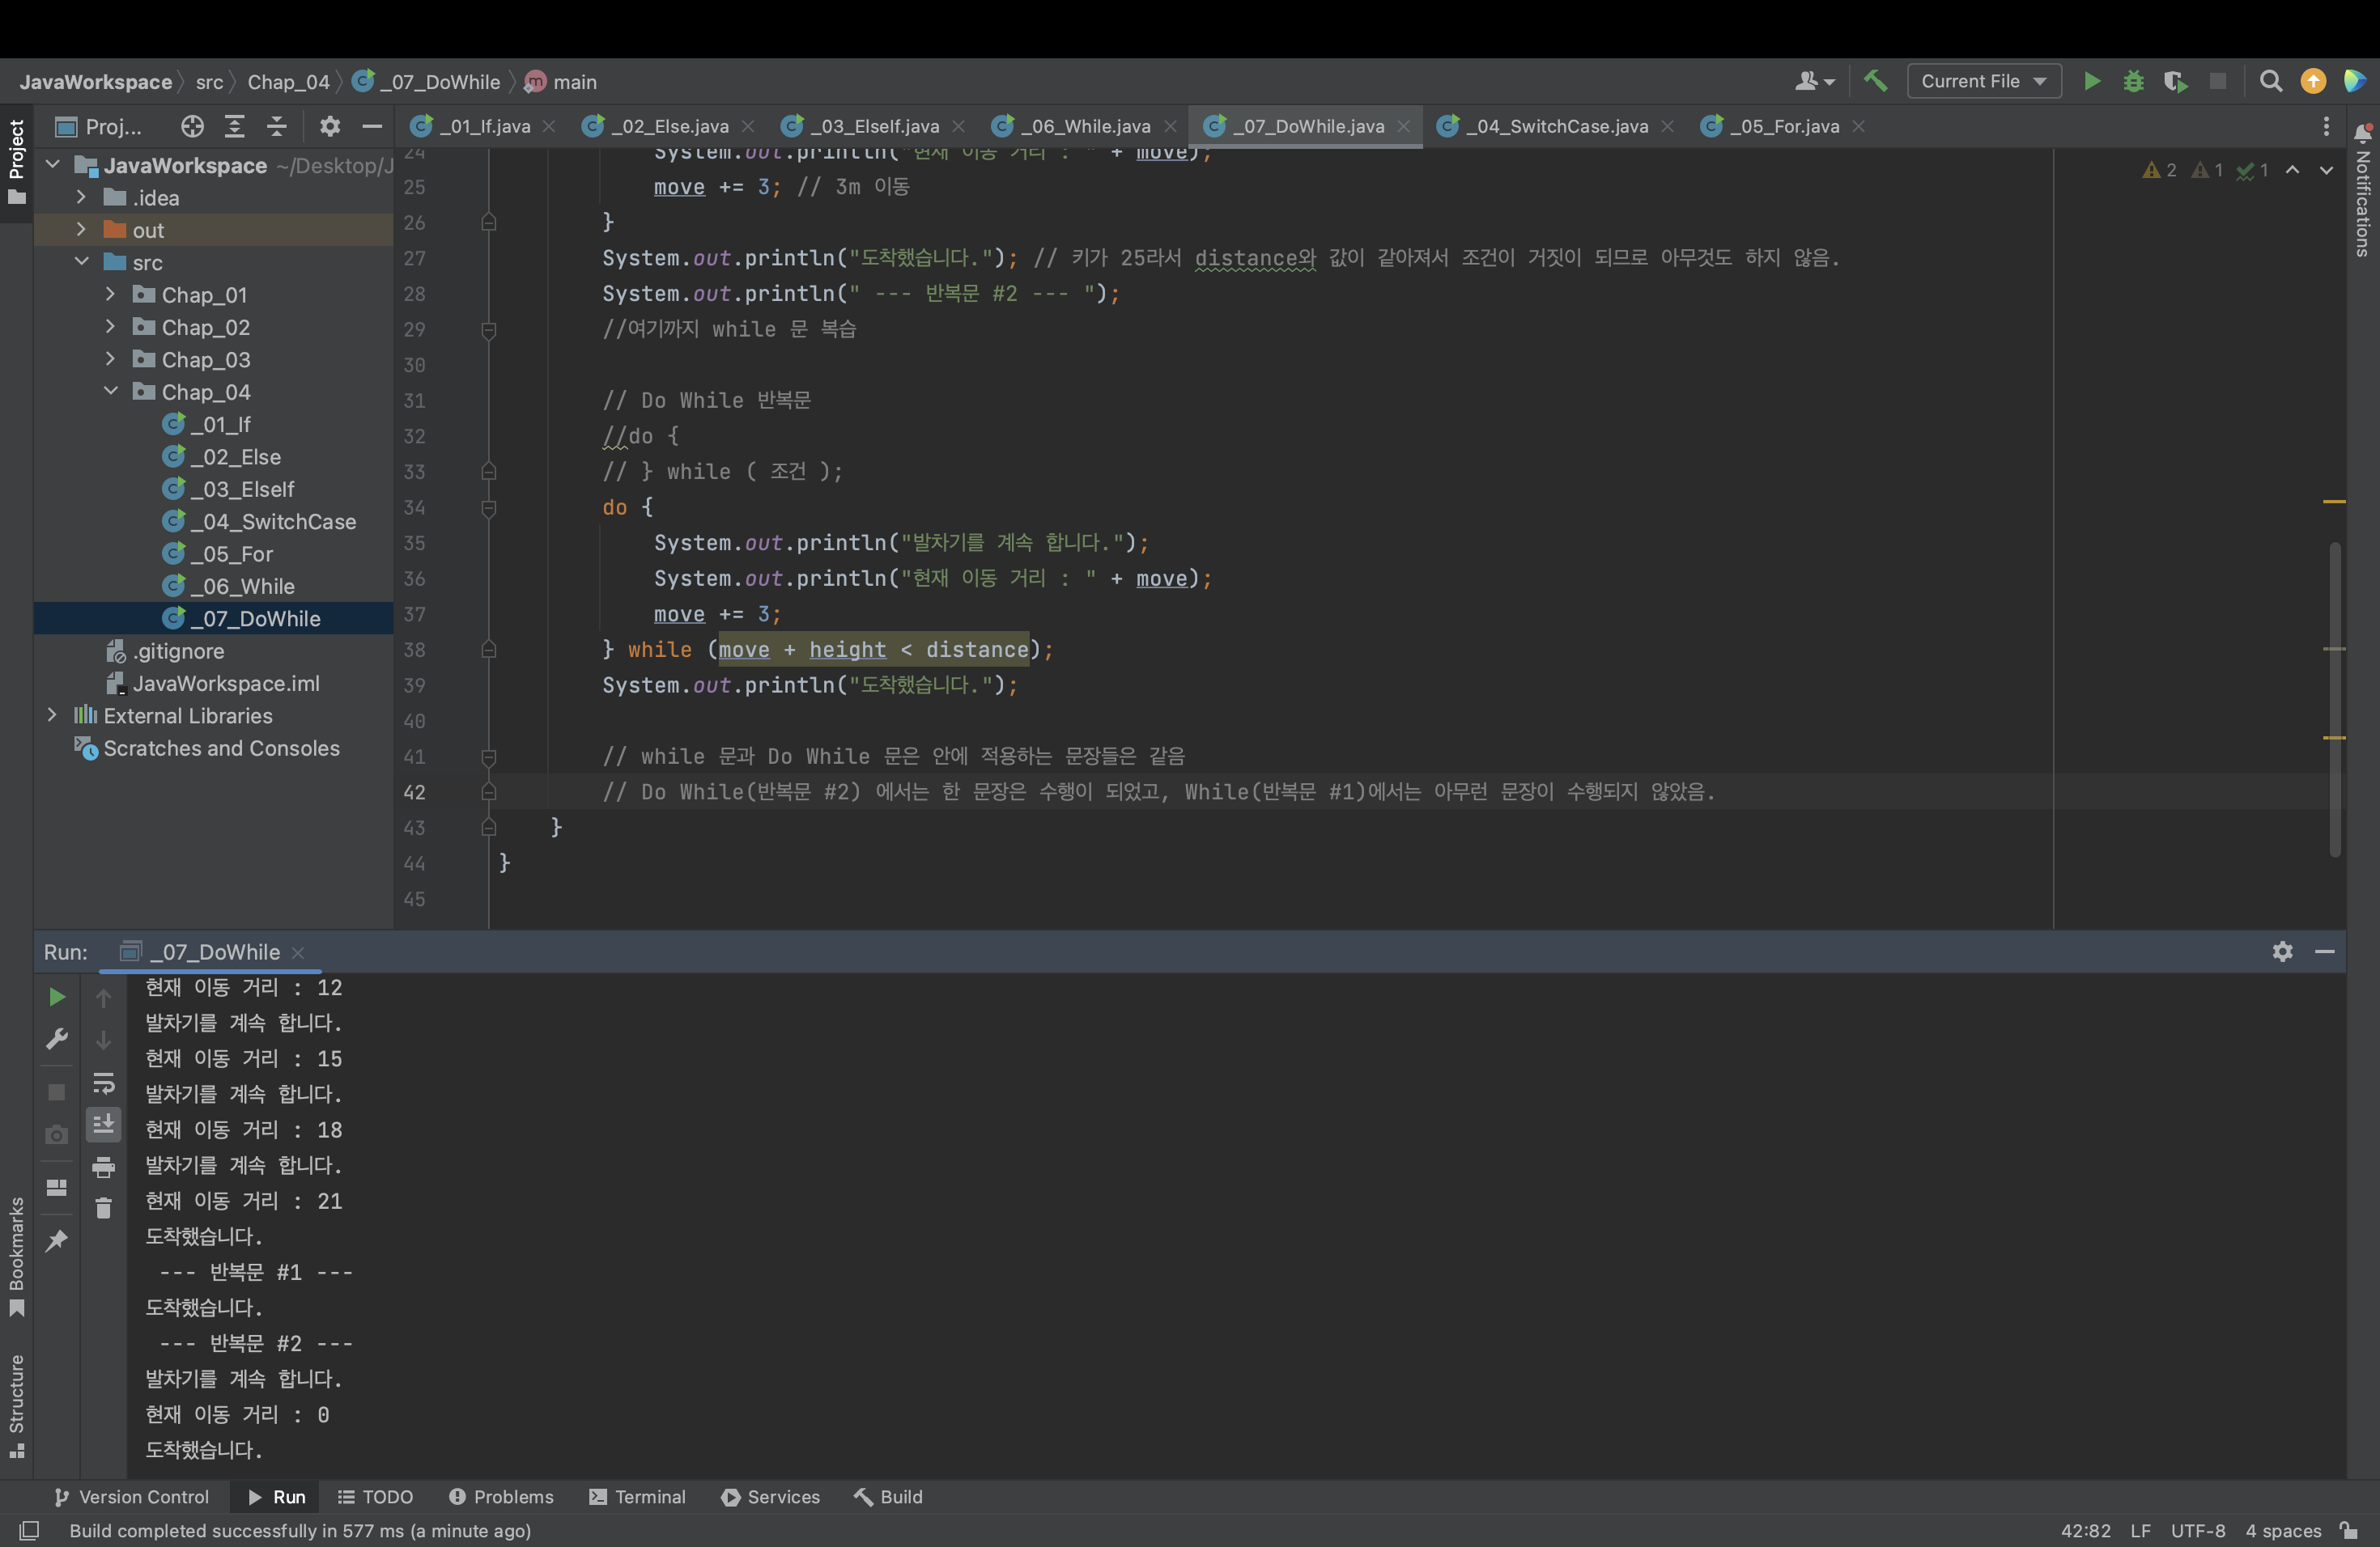
Task: Open the Bookmarks side panel
Action: tap(17, 1257)
